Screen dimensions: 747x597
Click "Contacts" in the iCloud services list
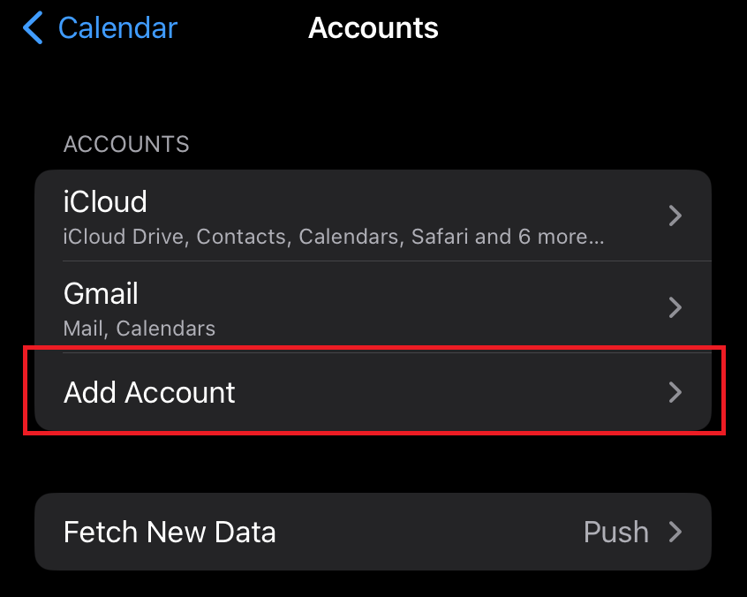tap(243, 237)
